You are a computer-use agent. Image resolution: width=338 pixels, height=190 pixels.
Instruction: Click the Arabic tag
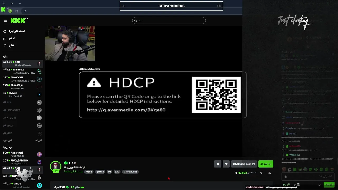point(89,172)
